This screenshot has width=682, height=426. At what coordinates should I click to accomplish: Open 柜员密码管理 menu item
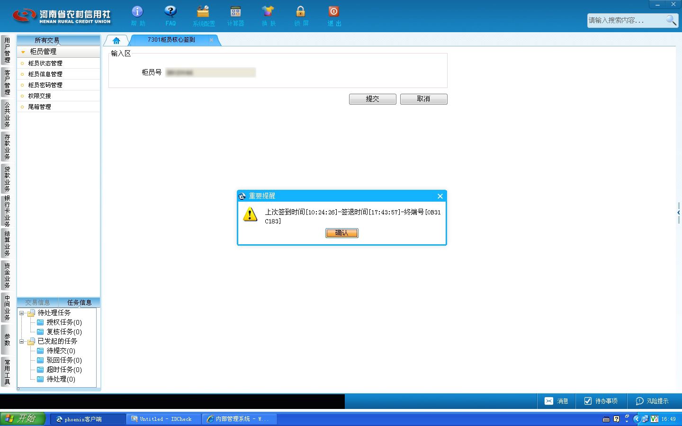pyautogui.click(x=45, y=85)
